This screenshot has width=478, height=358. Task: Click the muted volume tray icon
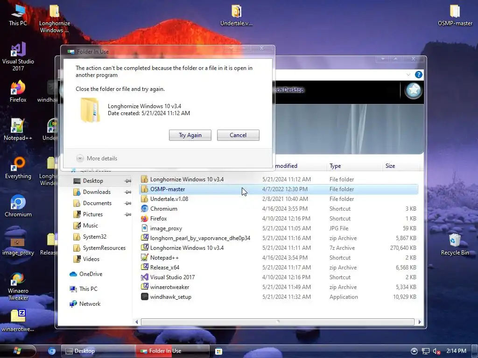point(436,351)
